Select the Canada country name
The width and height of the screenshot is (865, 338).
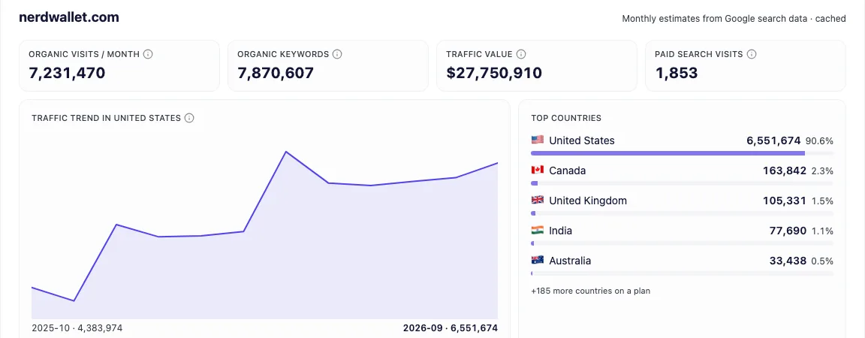567,171
